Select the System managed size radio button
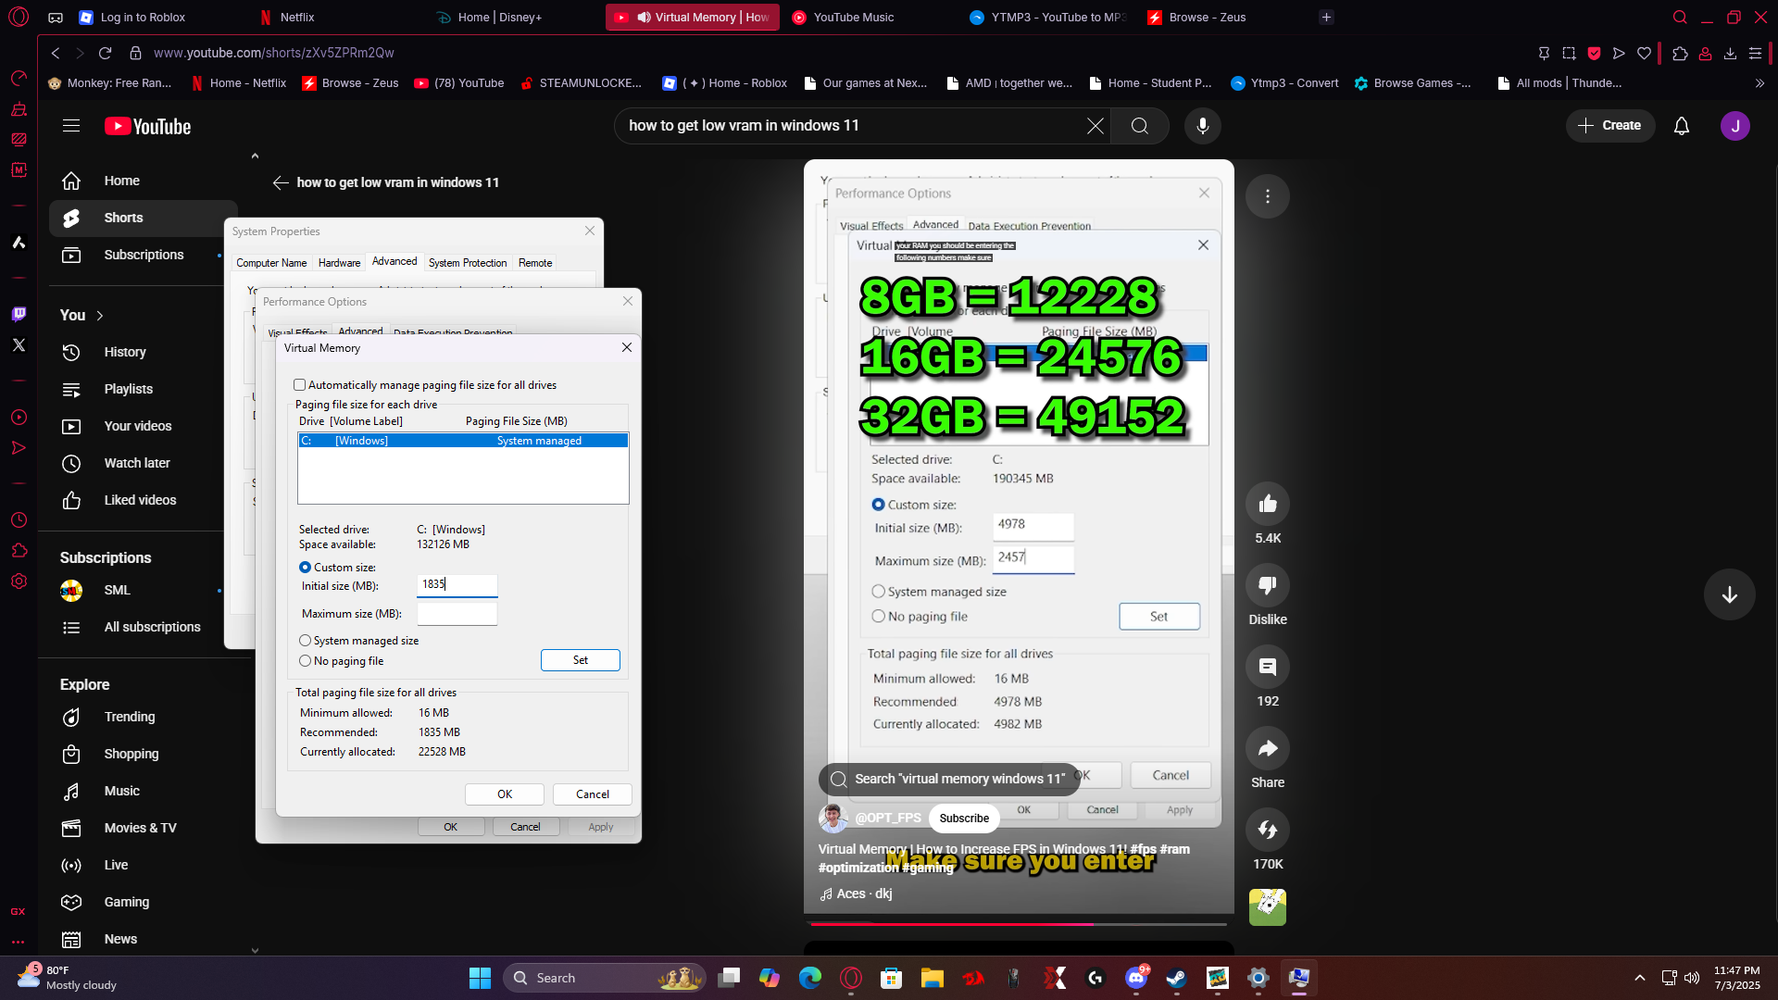The width and height of the screenshot is (1778, 1000). pos(306,641)
